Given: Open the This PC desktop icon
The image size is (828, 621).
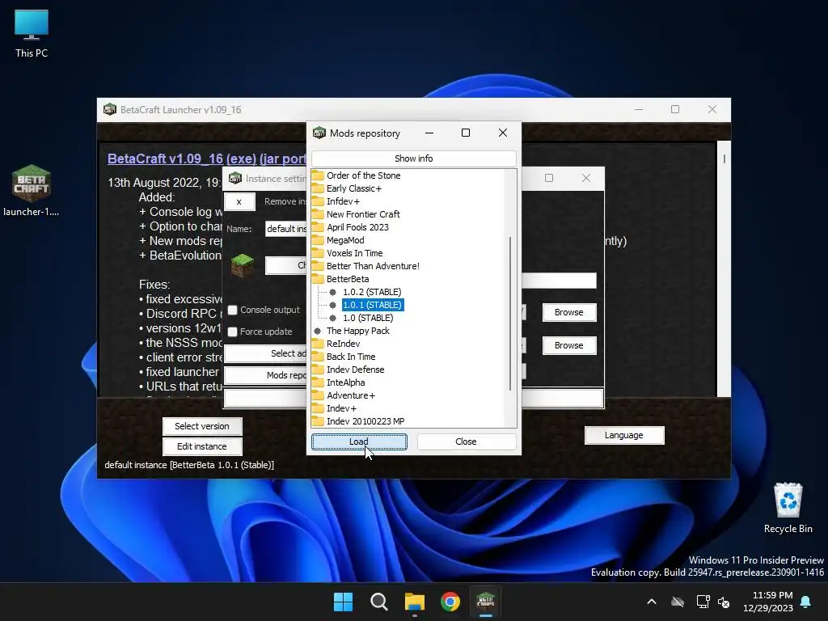Looking at the screenshot, I should click(x=32, y=33).
